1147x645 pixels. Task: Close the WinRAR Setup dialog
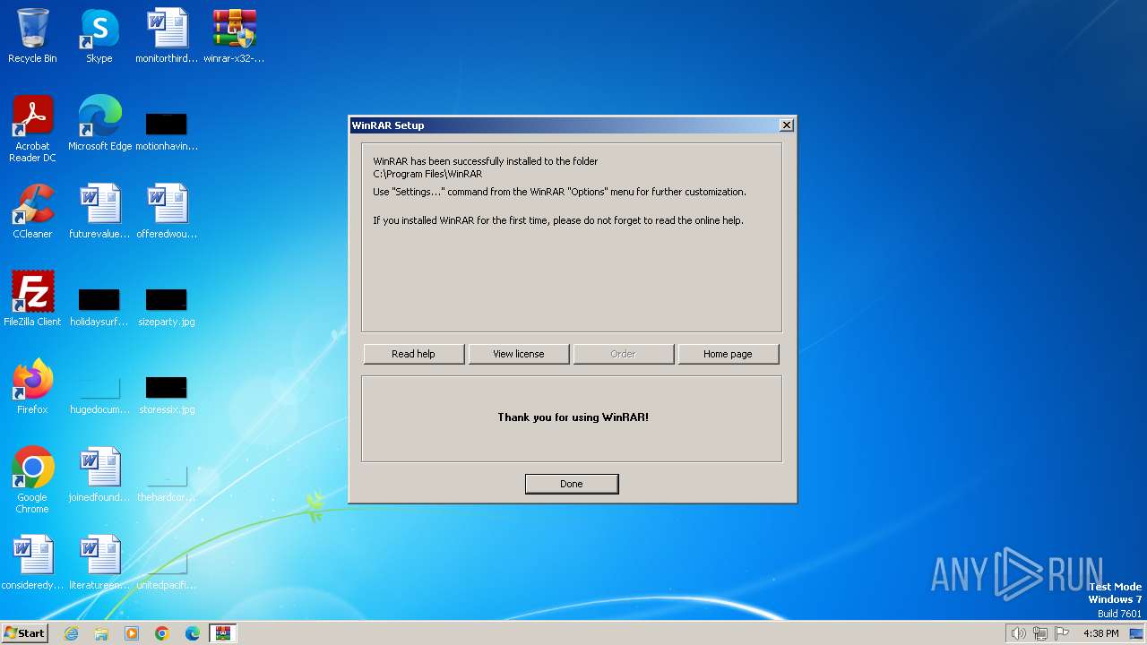click(786, 125)
